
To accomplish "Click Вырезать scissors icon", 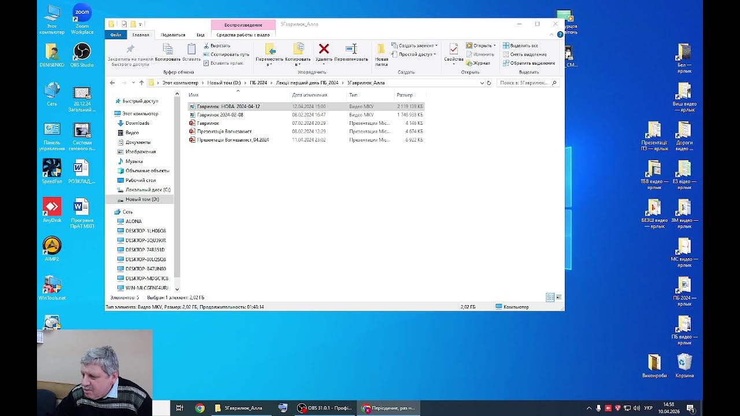I will [206, 46].
